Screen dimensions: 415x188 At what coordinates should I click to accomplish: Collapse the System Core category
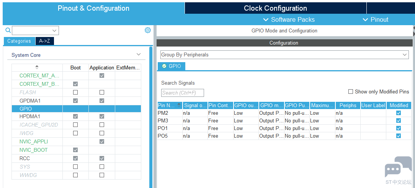click(x=139, y=55)
